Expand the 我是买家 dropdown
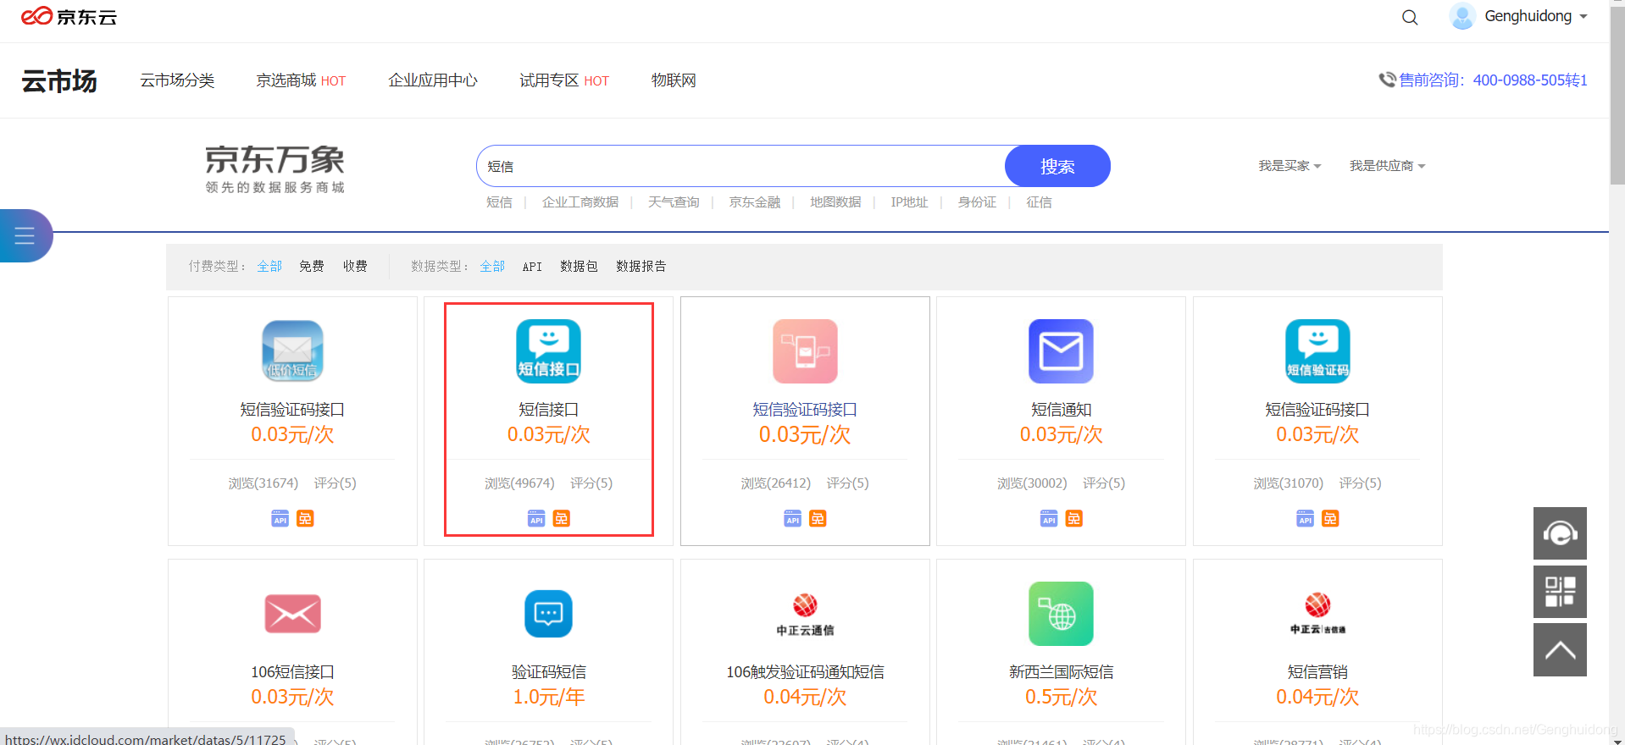Image resolution: width=1625 pixels, height=745 pixels. tap(1289, 166)
